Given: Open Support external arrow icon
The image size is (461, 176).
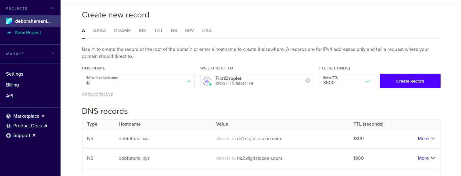Looking at the screenshot, I should click(34, 135).
